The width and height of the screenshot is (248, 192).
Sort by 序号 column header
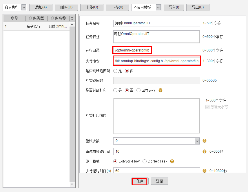click(x=14, y=18)
